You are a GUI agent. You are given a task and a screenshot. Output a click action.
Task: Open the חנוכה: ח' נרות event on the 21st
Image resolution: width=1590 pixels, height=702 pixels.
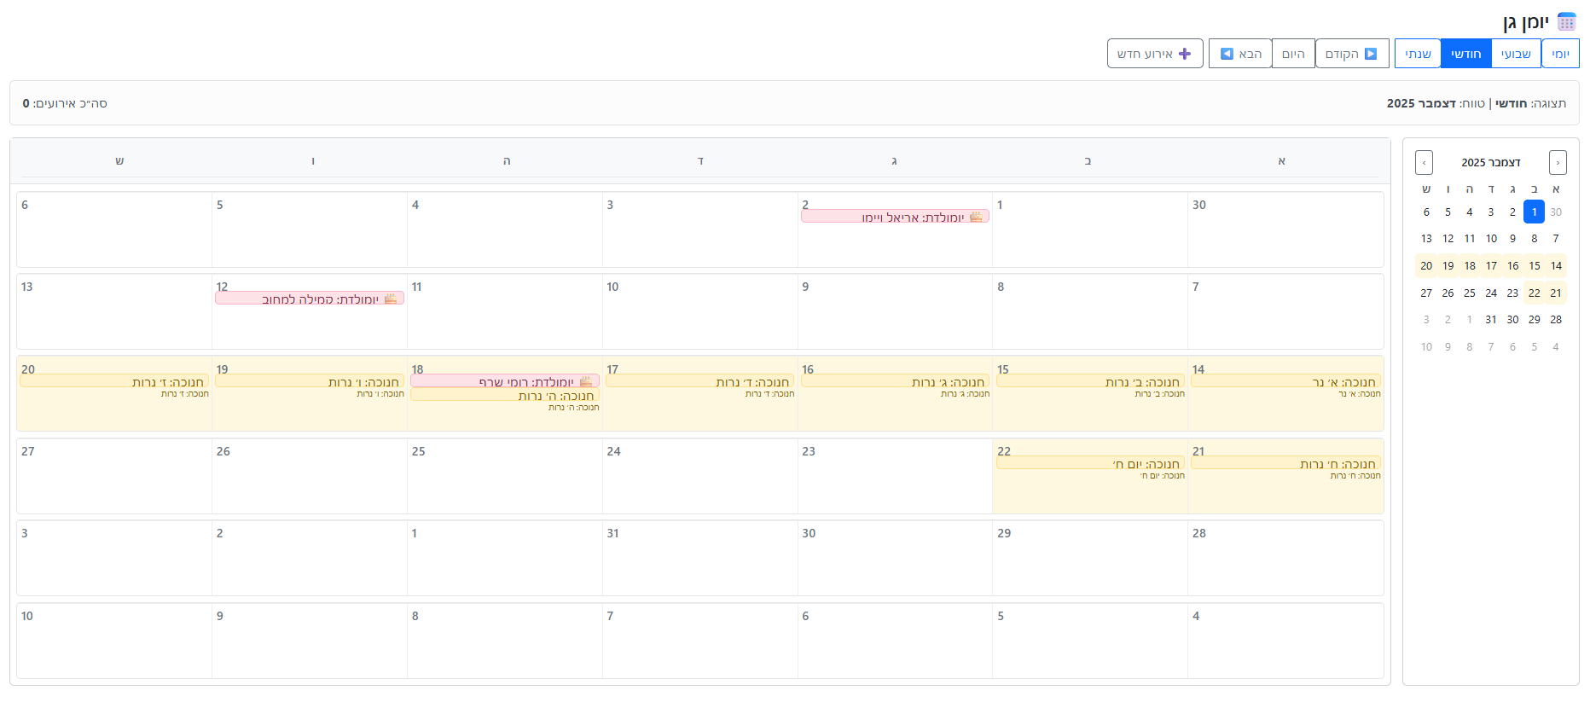(x=1285, y=463)
